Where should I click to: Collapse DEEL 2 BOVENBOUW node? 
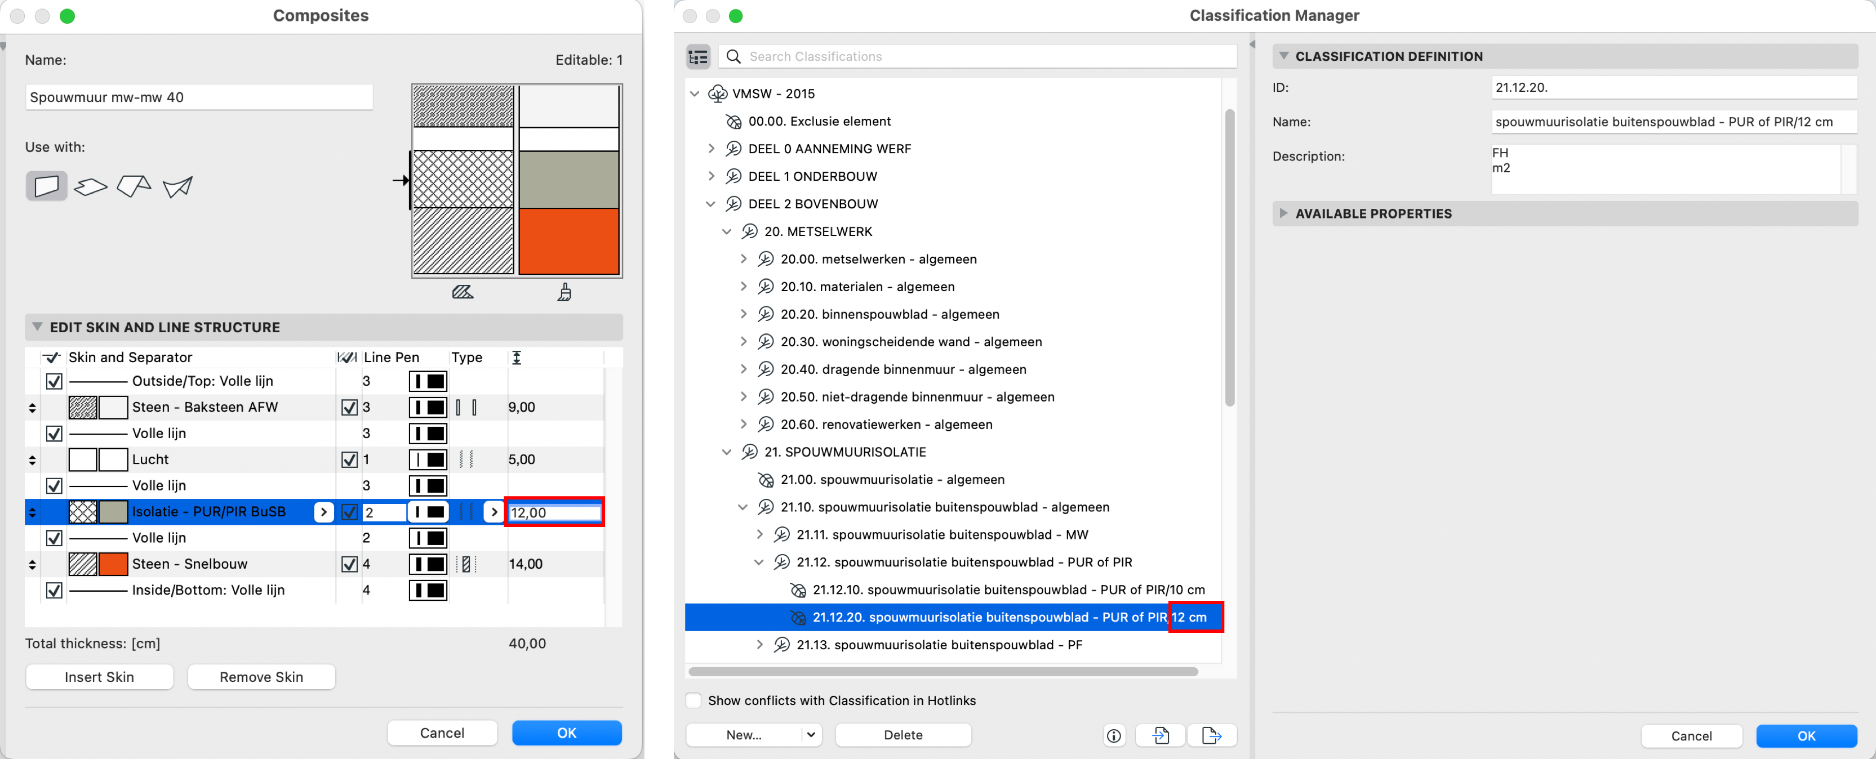click(711, 204)
